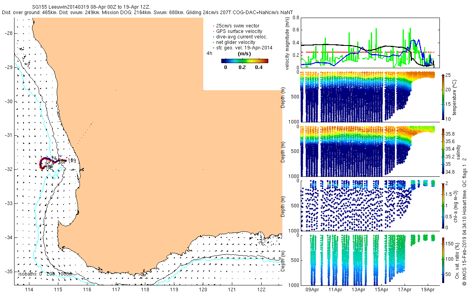Select legend entry 'net glider velocity'

(235, 42)
